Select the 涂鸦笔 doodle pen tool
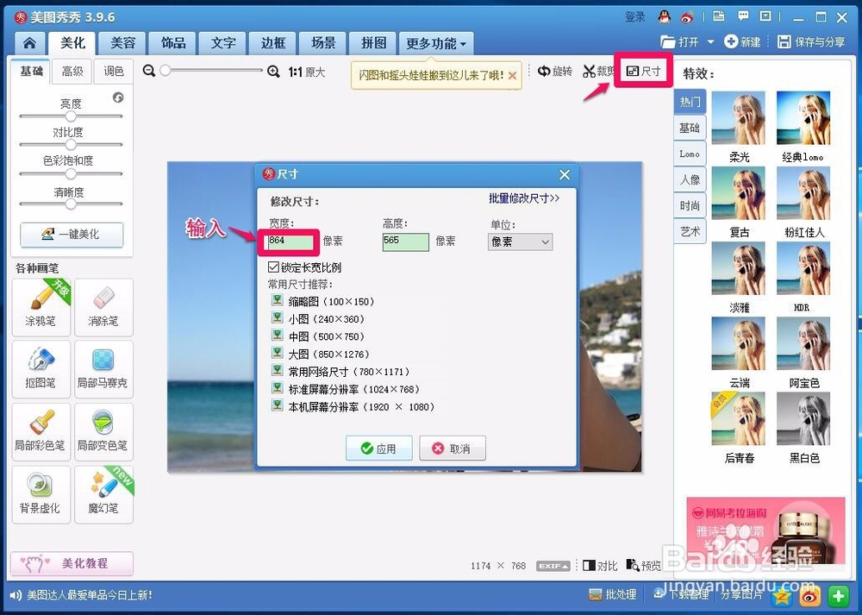Viewport: 862px width, 615px height. tap(41, 306)
